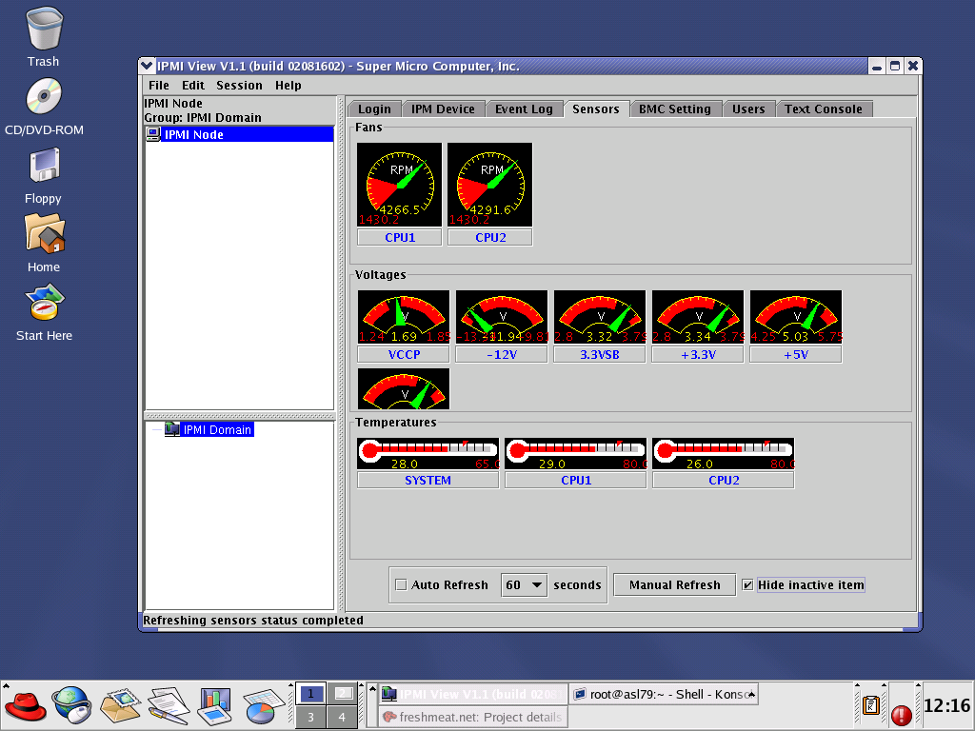This screenshot has width=975, height=731.
Task: Click the red alert notification icon
Action: pos(901,716)
